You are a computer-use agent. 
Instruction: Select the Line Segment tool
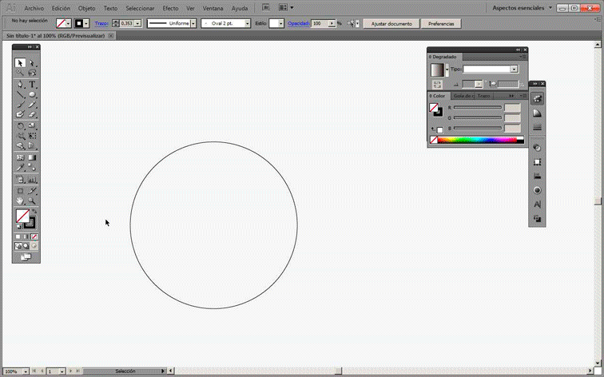coord(20,94)
